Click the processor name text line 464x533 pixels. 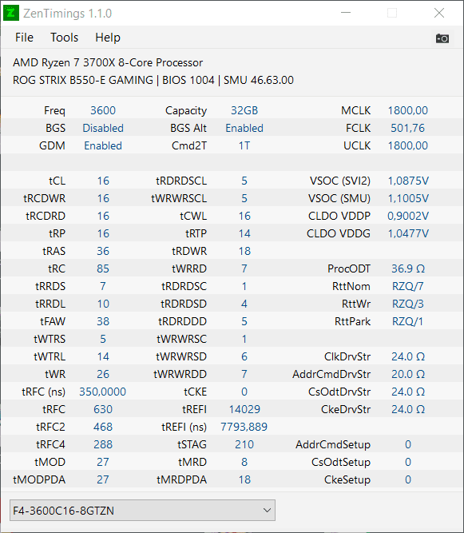[x=108, y=62]
